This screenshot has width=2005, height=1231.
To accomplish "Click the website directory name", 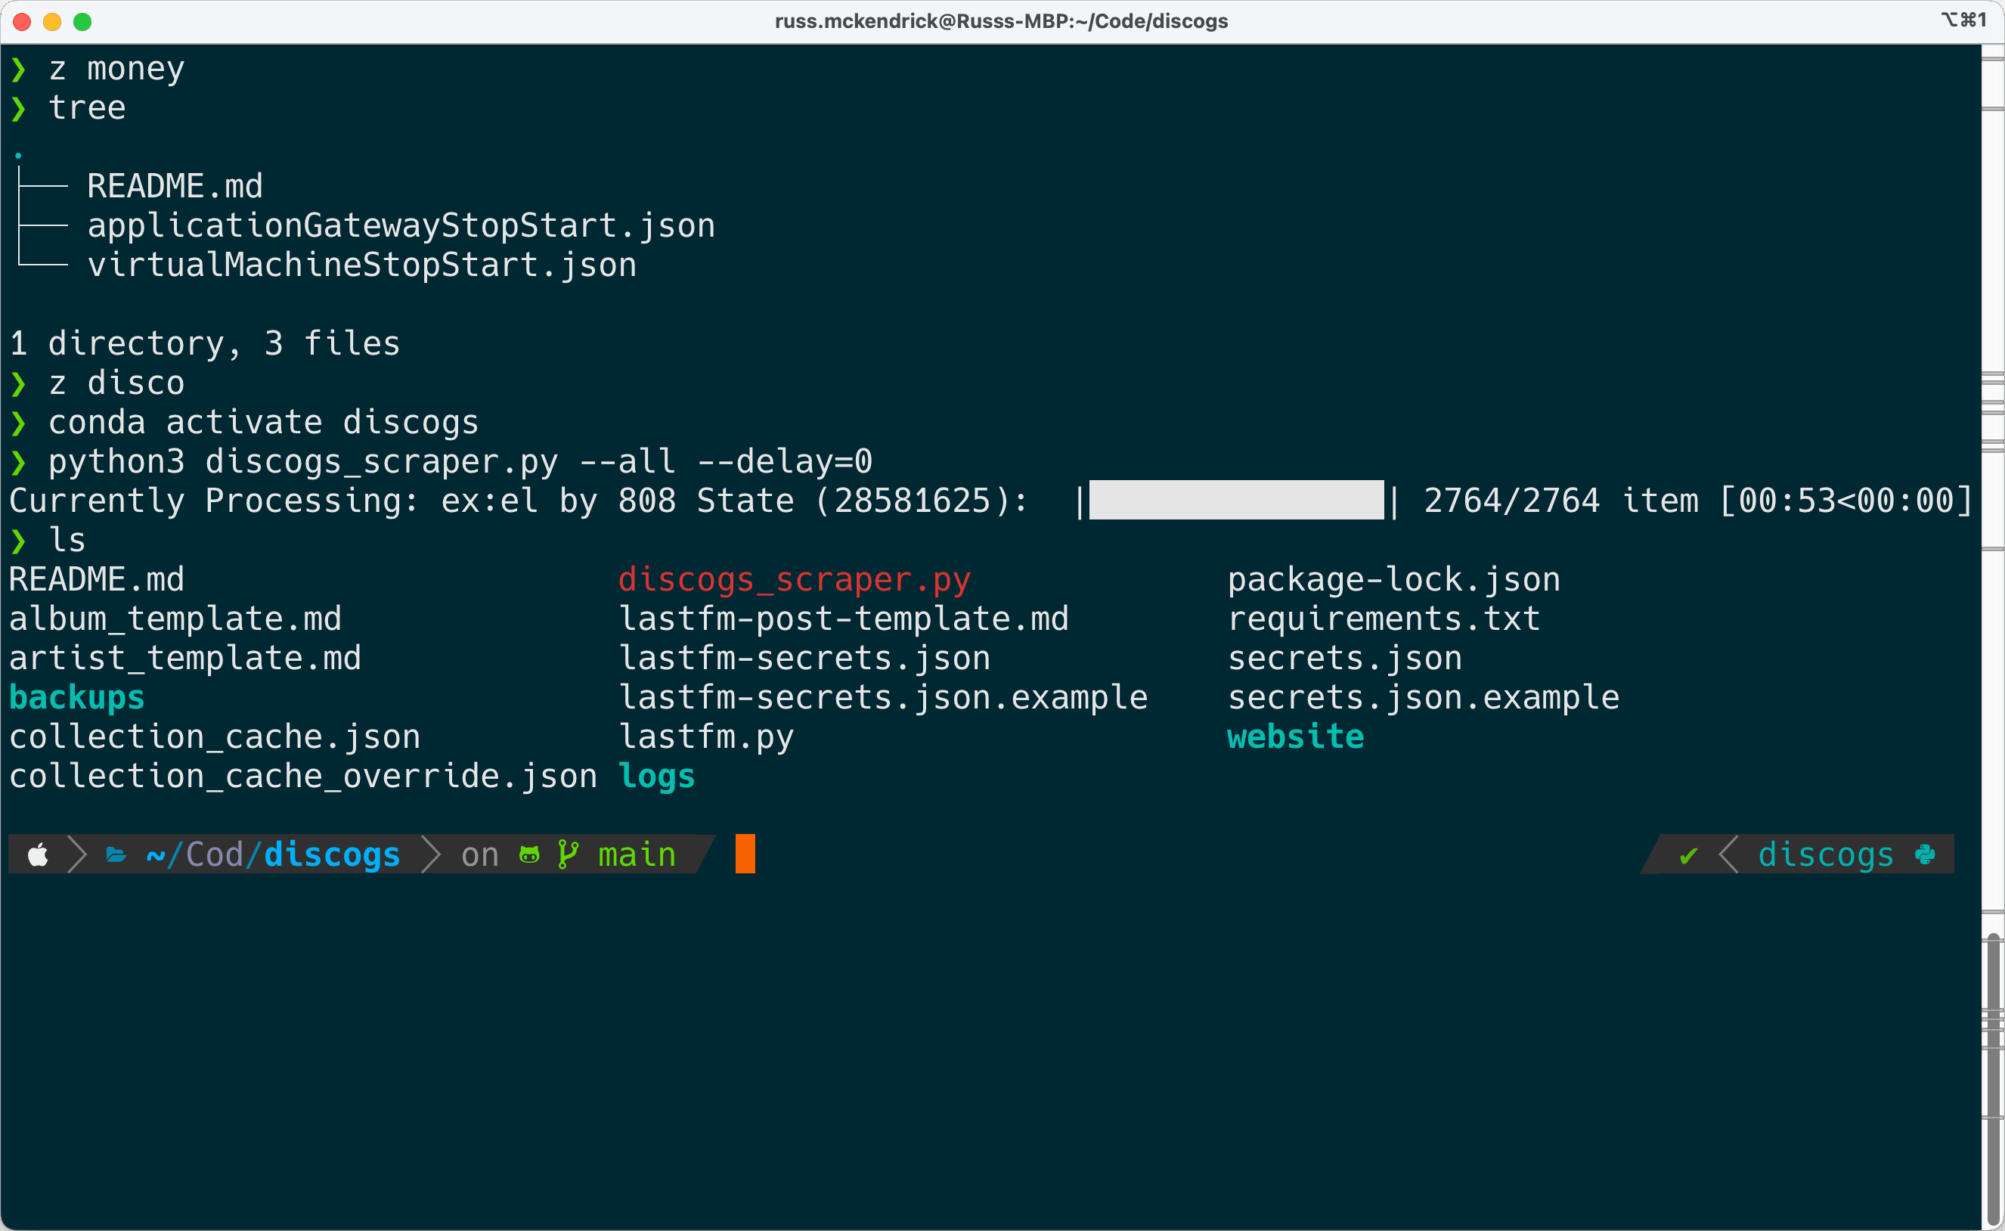I will coord(1295,736).
